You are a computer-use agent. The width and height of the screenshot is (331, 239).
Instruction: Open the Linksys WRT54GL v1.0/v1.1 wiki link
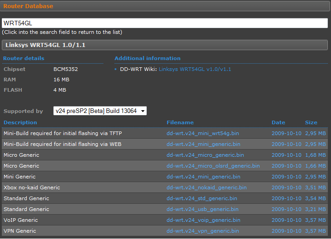coord(195,69)
